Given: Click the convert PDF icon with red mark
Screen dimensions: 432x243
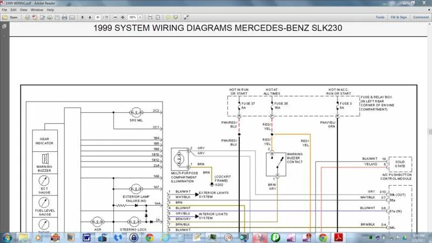Looking at the screenshot, I should point(35,17).
